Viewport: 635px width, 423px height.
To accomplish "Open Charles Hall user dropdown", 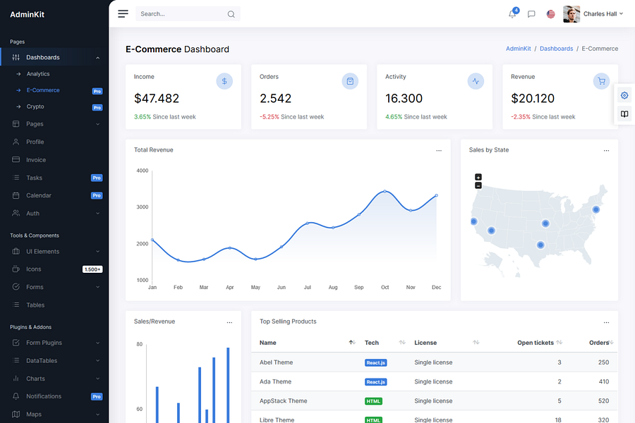I will (x=603, y=14).
